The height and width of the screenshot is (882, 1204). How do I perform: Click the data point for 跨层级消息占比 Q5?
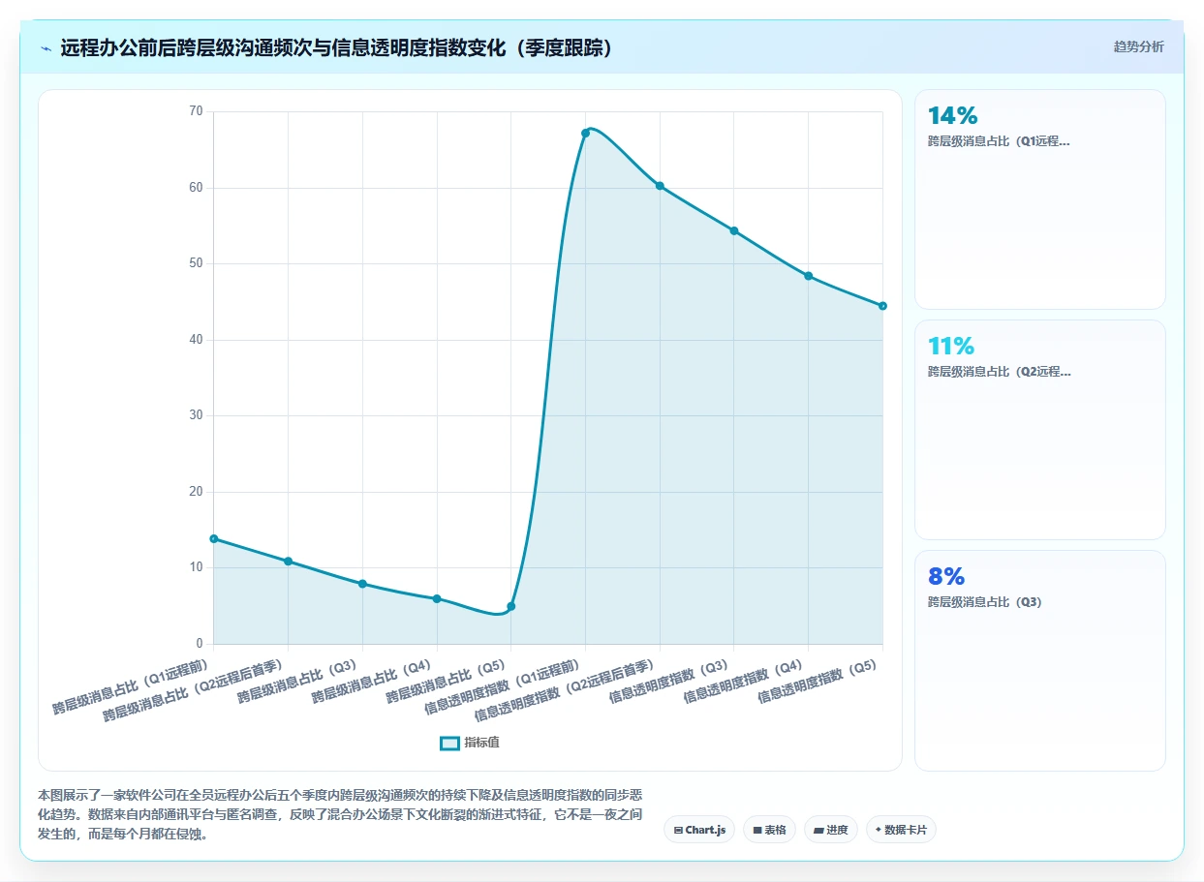click(x=511, y=606)
